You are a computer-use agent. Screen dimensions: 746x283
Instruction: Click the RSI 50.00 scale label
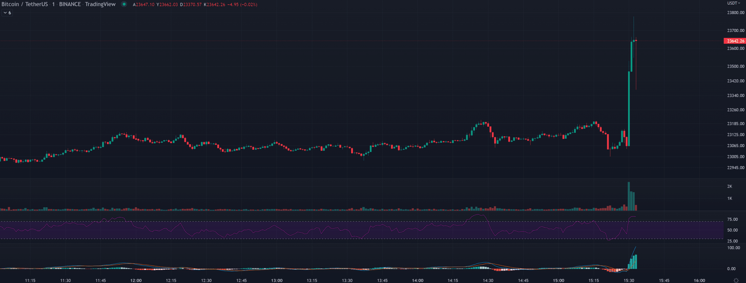pos(733,230)
